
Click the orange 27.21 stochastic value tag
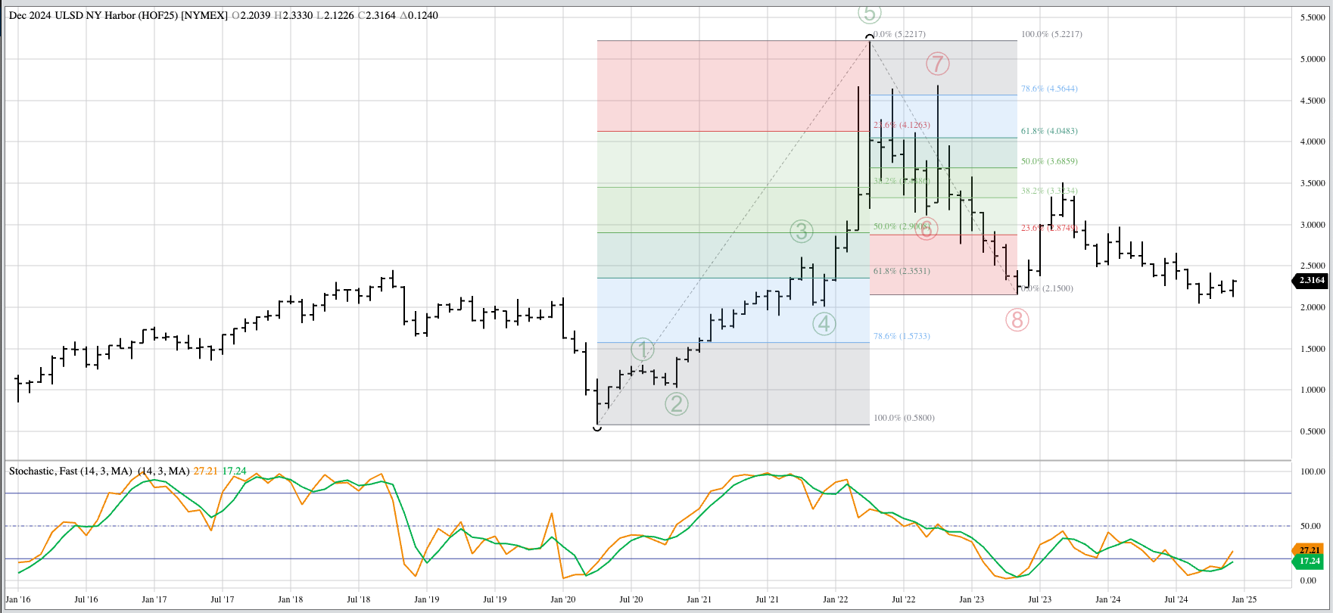pyautogui.click(x=1309, y=550)
